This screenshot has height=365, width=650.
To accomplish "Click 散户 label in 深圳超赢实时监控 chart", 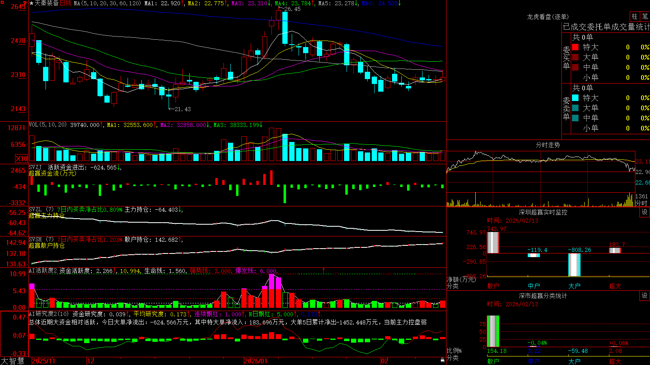I will point(493,286).
